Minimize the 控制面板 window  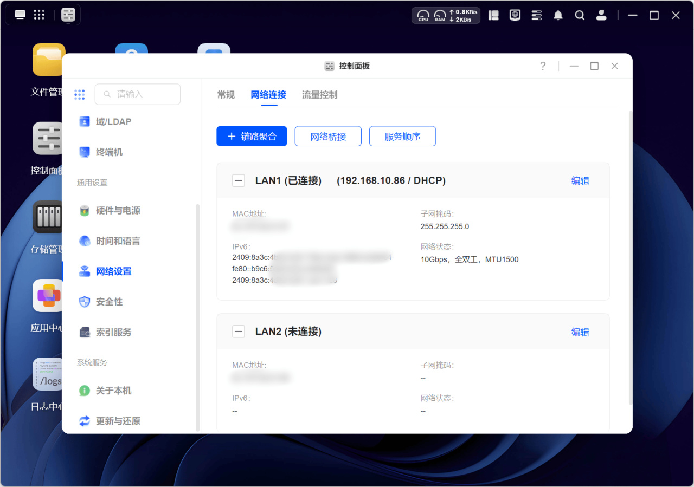click(x=574, y=66)
